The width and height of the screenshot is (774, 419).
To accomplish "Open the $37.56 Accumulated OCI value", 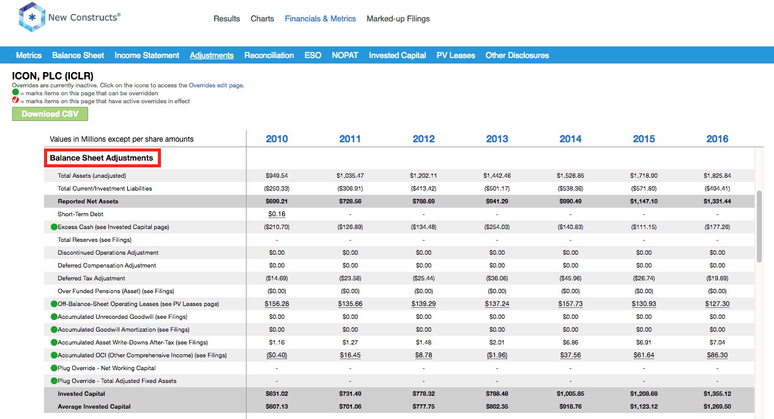I will pos(570,355).
